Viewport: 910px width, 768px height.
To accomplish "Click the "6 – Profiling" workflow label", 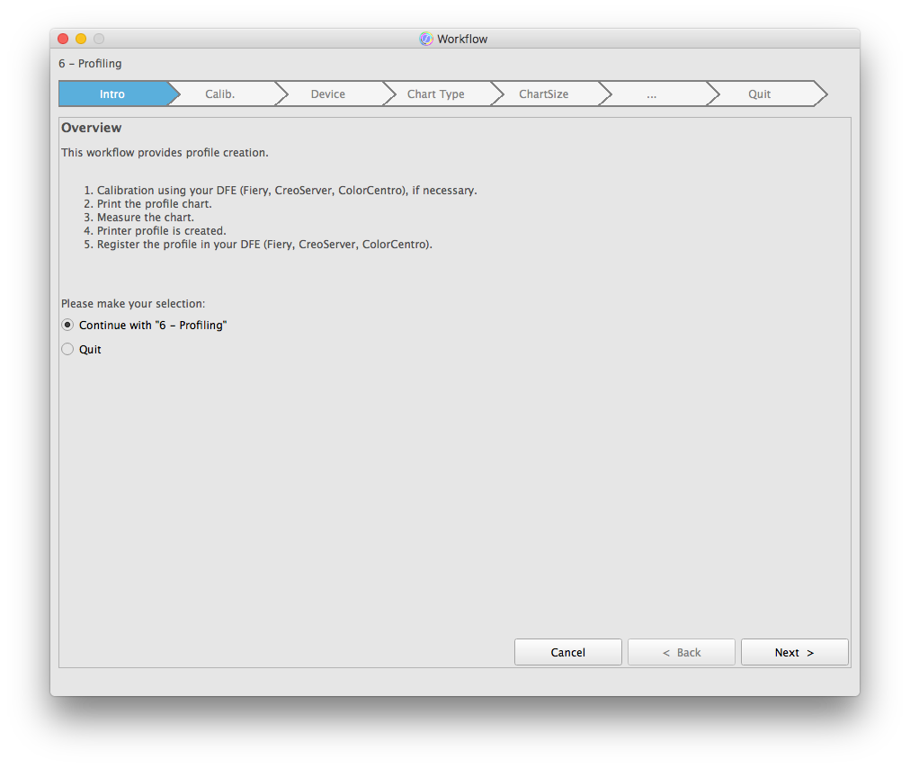I will point(90,64).
